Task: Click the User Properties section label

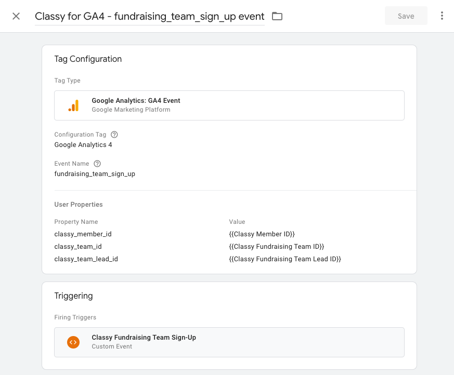Action: [79, 205]
